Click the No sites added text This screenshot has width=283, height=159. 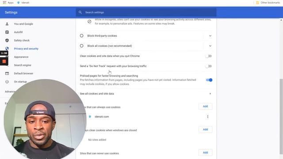(97, 140)
